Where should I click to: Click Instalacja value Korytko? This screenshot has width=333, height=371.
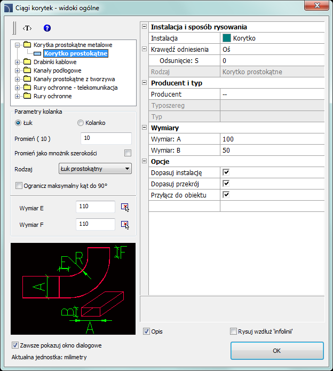pyautogui.click(x=272, y=38)
